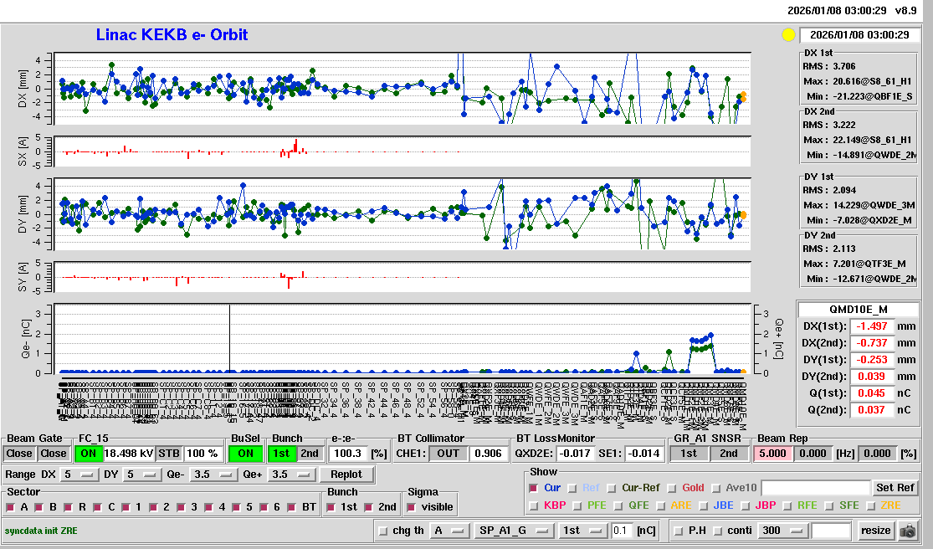Screen dimensions: 933x549
Task: Expand the SP_A1_G monitor selector
Action: point(514,531)
